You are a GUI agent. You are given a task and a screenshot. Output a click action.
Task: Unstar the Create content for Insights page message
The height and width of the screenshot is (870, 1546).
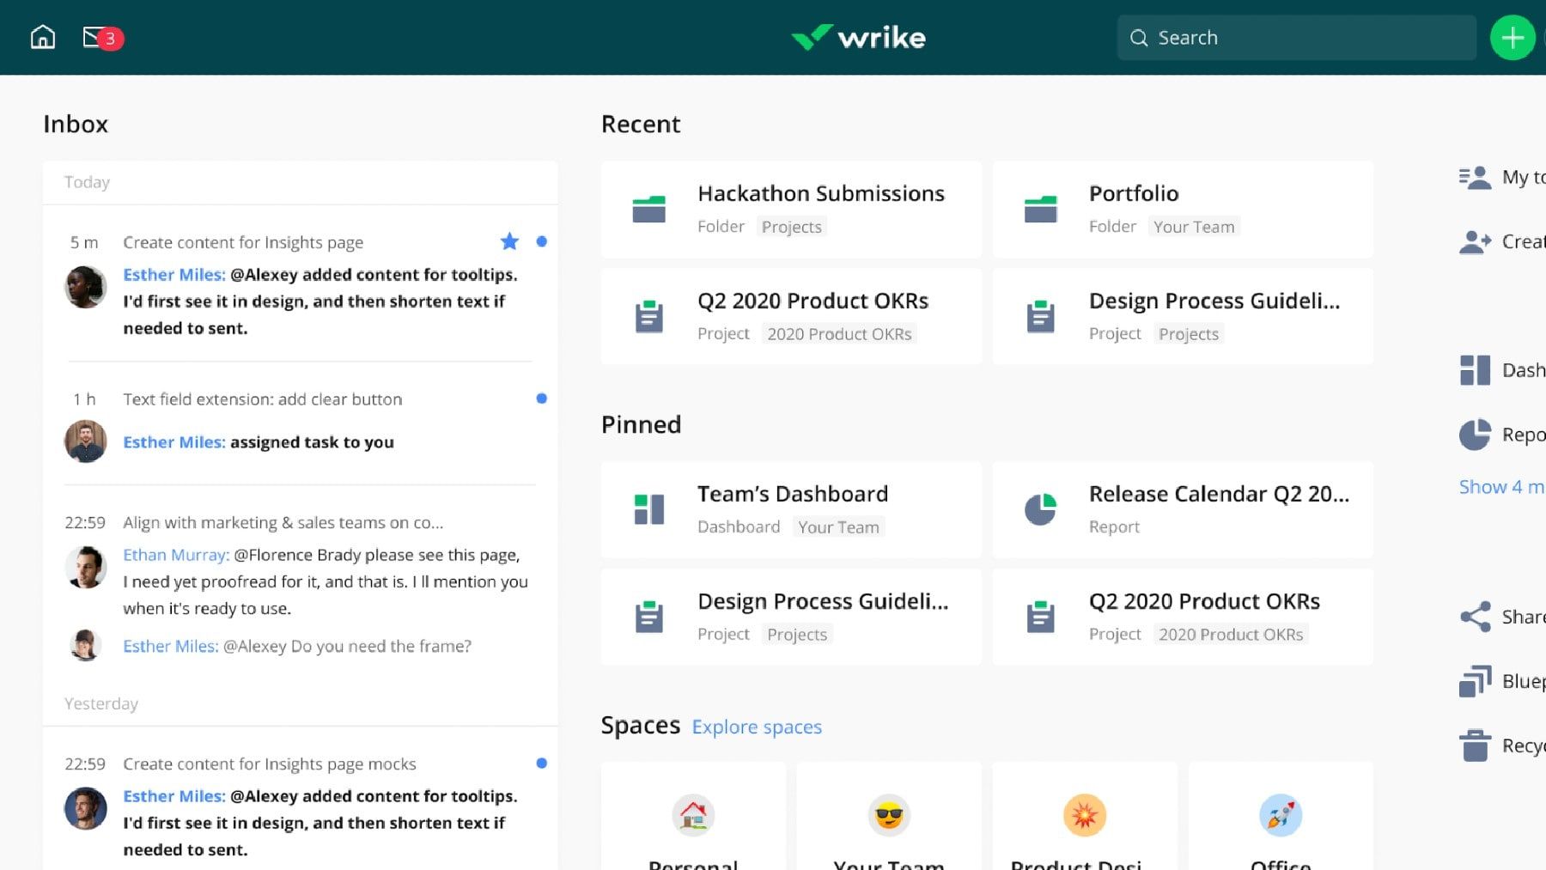pos(510,242)
